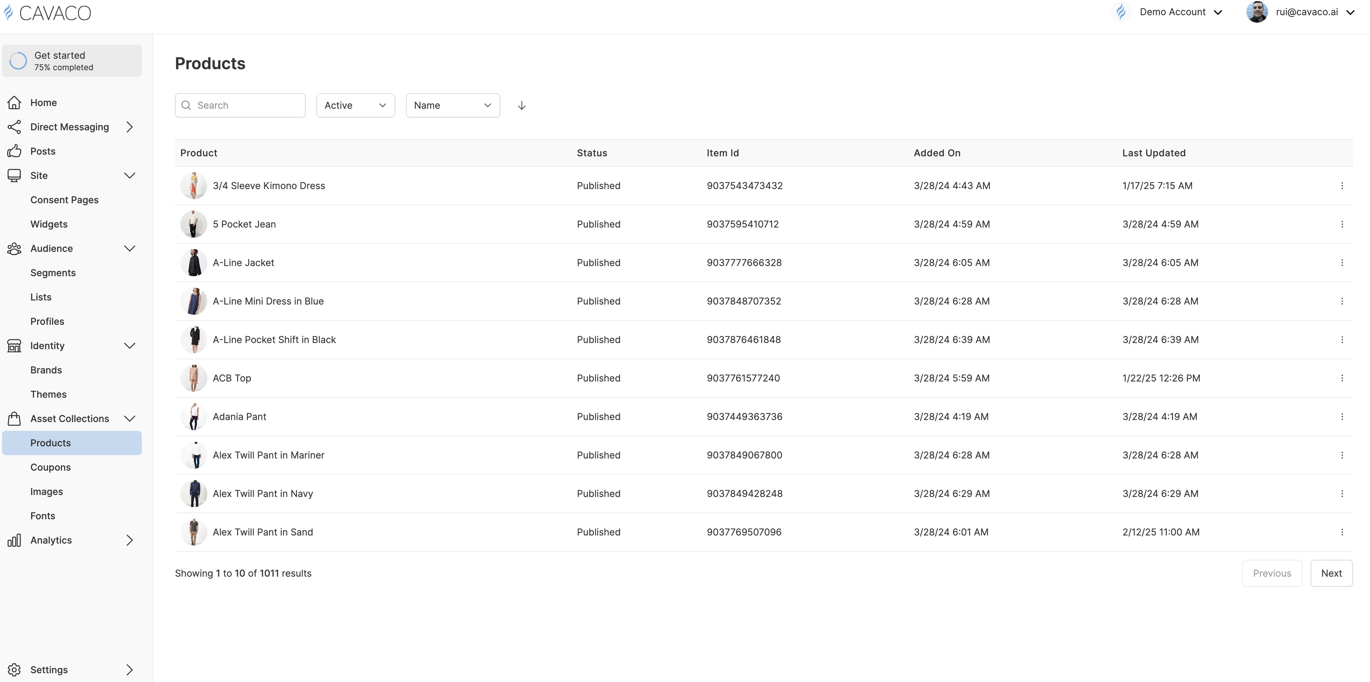Open Fonts in sidebar
Screen dimensions: 1370x682
click(43, 516)
